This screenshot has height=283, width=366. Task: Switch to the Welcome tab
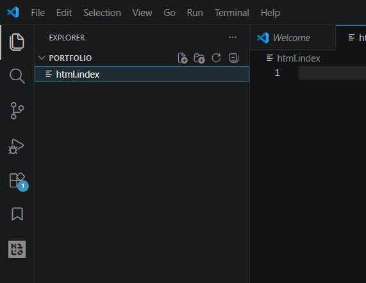(293, 38)
